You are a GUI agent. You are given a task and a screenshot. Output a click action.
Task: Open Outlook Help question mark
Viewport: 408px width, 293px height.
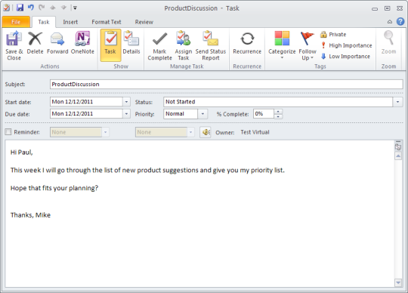pyautogui.click(x=400, y=22)
